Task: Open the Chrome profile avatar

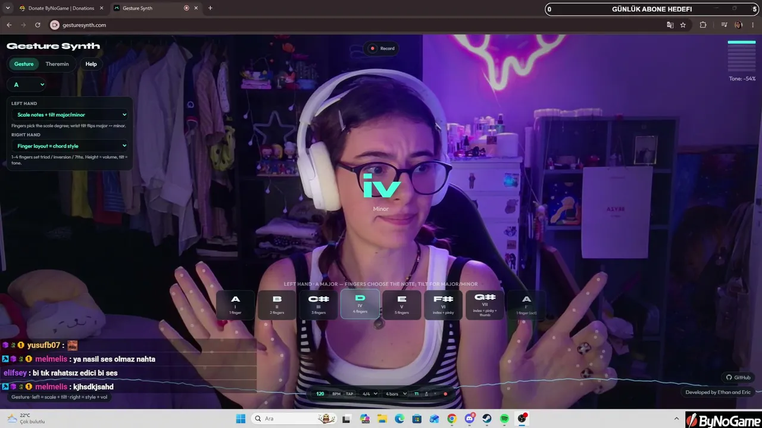Action: tap(739, 25)
